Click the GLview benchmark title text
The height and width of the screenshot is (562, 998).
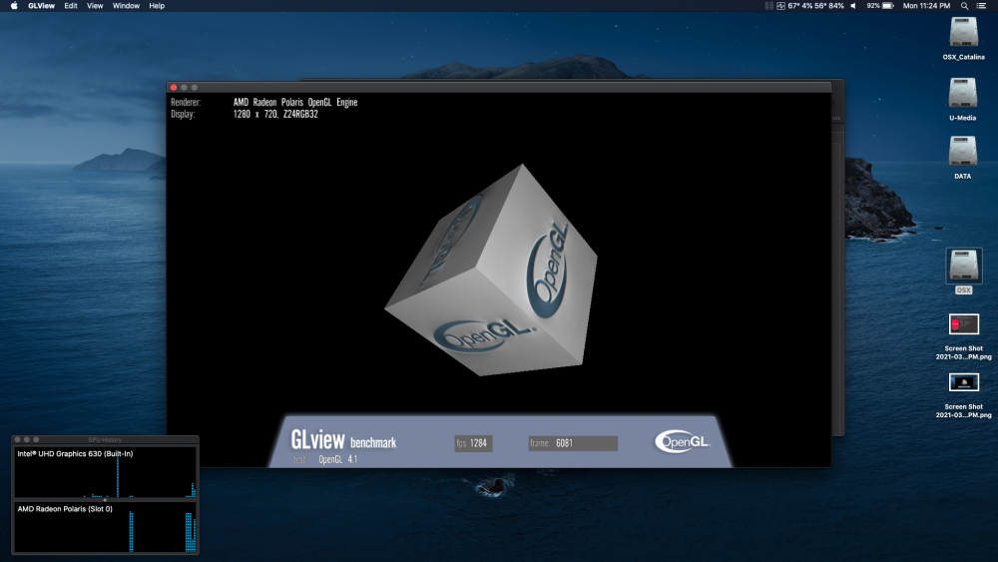tap(343, 440)
